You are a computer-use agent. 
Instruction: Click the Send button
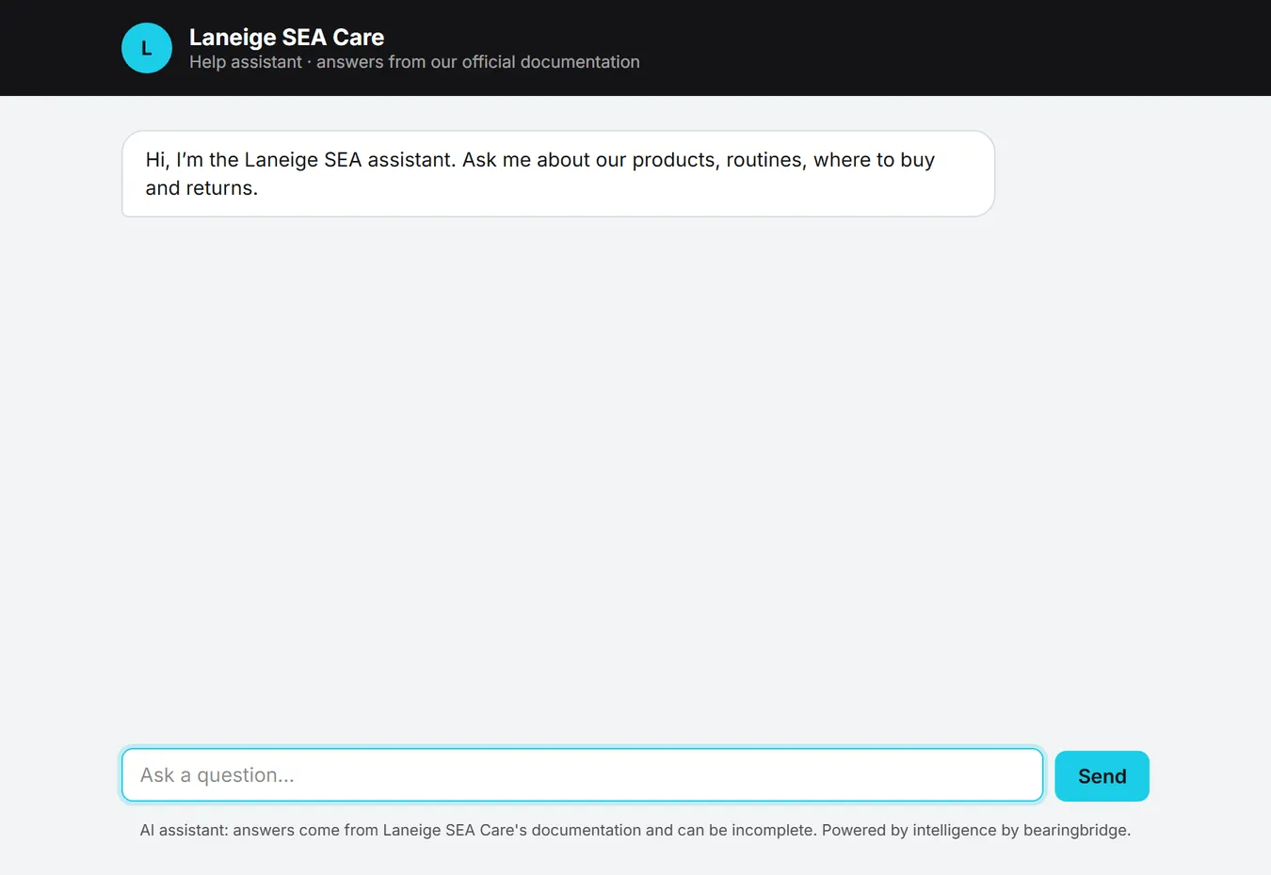point(1102,776)
